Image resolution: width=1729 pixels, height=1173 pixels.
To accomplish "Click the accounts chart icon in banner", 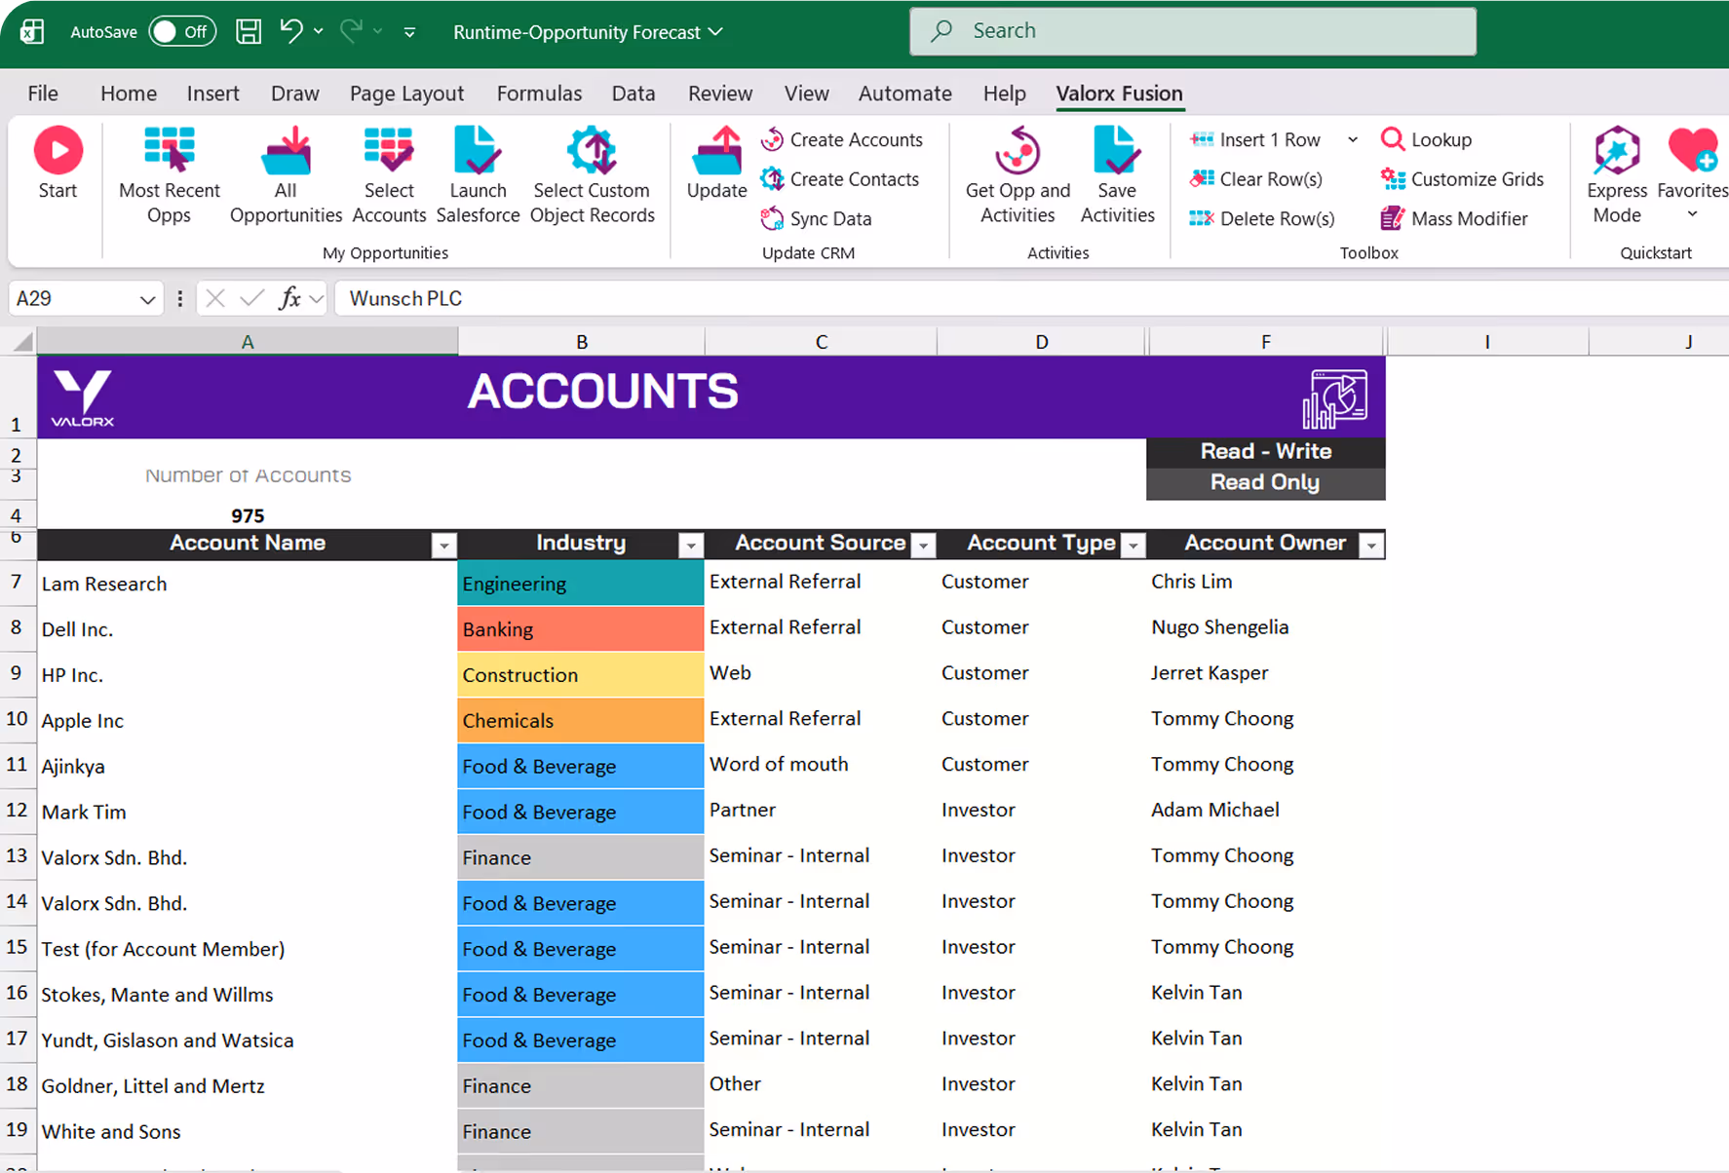I will (x=1334, y=398).
